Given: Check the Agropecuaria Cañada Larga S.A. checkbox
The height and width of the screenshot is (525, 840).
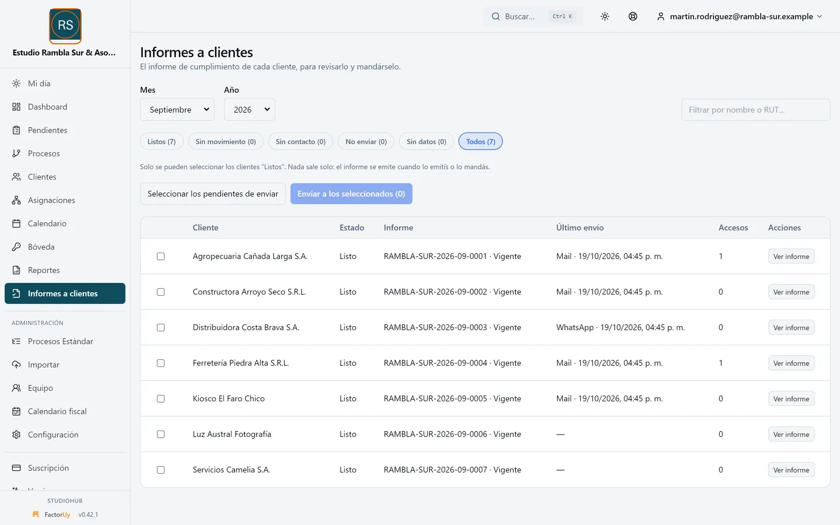Looking at the screenshot, I should (160, 257).
